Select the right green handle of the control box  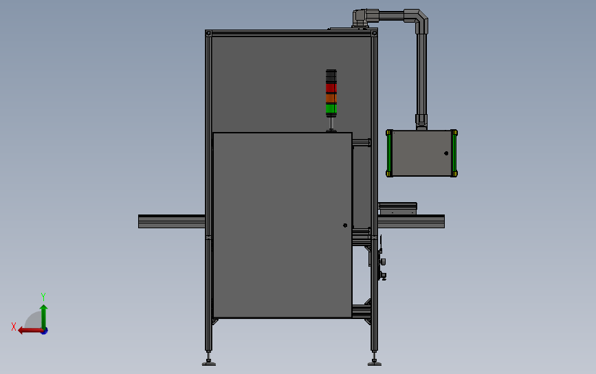coord(454,153)
